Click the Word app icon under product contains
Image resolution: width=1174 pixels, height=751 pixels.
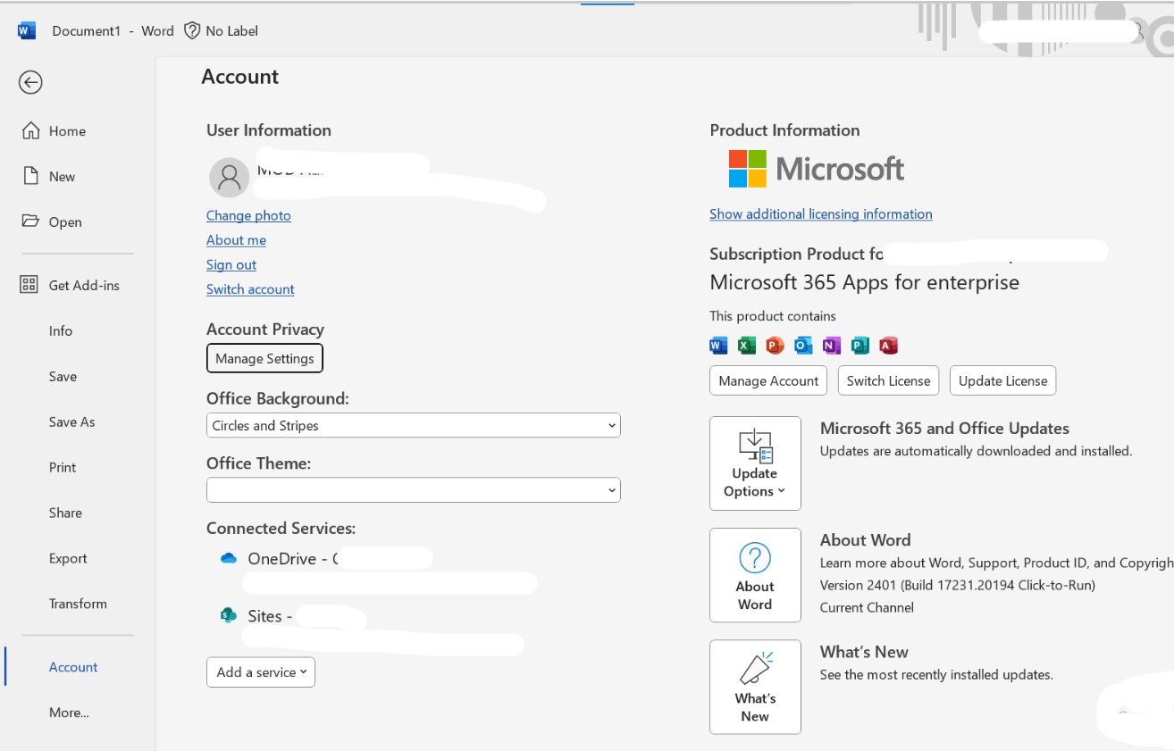718,346
